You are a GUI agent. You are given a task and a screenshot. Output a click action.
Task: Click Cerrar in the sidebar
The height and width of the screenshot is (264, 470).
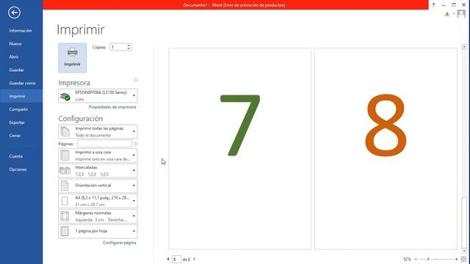point(15,136)
